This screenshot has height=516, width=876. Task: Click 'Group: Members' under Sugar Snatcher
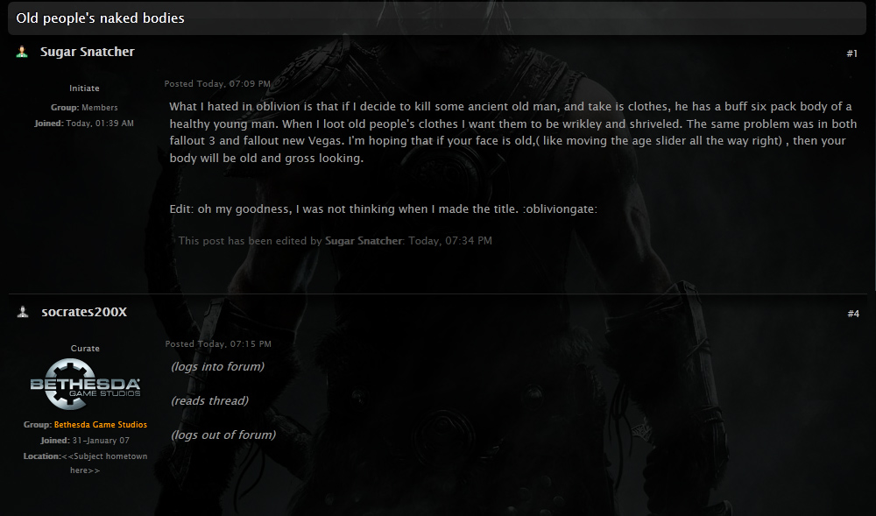click(x=84, y=107)
